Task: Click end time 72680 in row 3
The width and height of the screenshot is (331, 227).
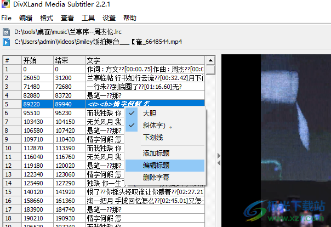Action: [69, 87]
